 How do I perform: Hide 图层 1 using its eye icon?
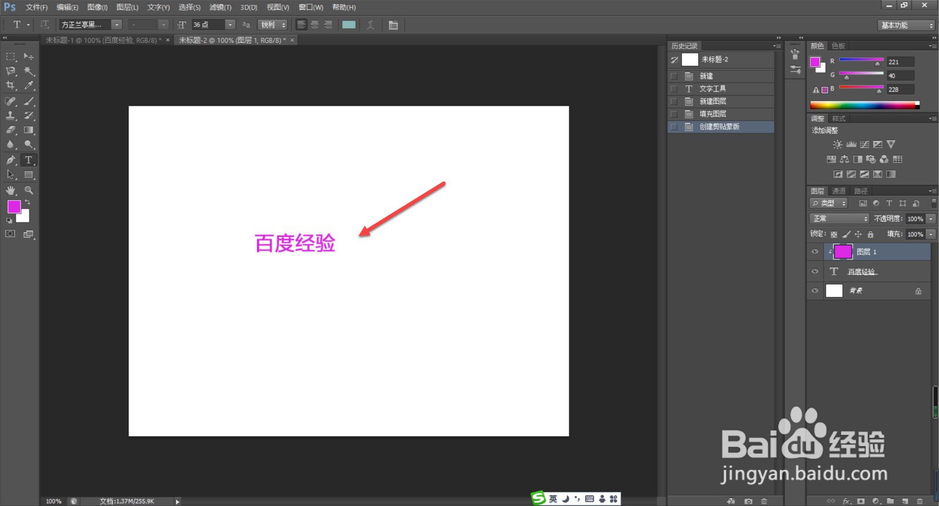[815, 252]
